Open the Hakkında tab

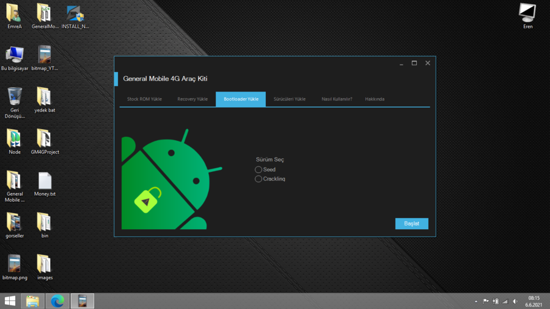[x=375, y=99]
